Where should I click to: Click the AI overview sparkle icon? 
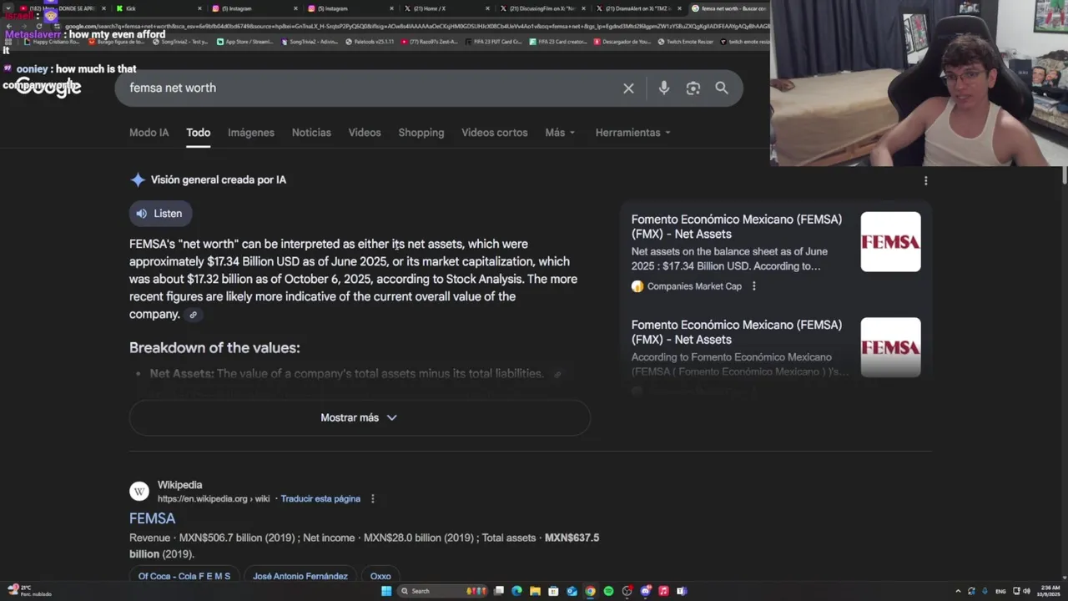[x=138, y=179]
